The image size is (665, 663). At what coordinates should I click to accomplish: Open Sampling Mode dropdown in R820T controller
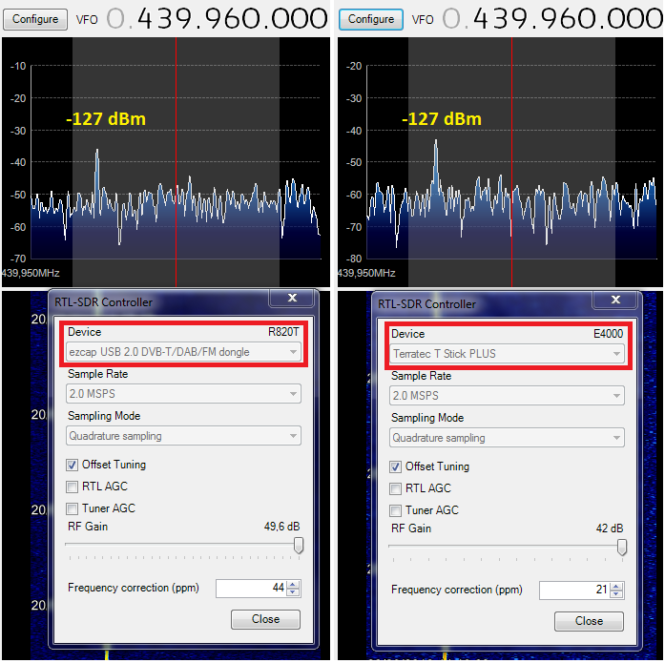point(183,436)
